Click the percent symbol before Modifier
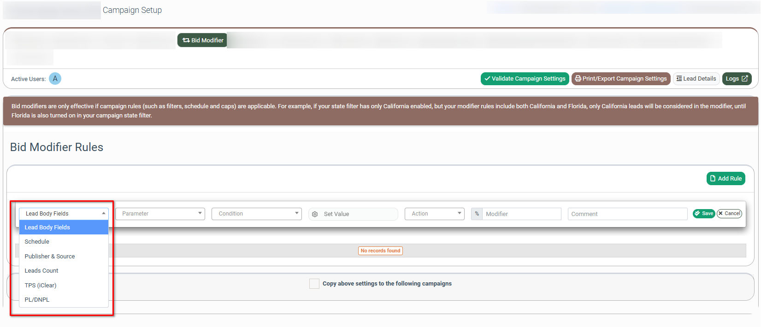This screenshot has height=327, width=761. click(477, 214)
